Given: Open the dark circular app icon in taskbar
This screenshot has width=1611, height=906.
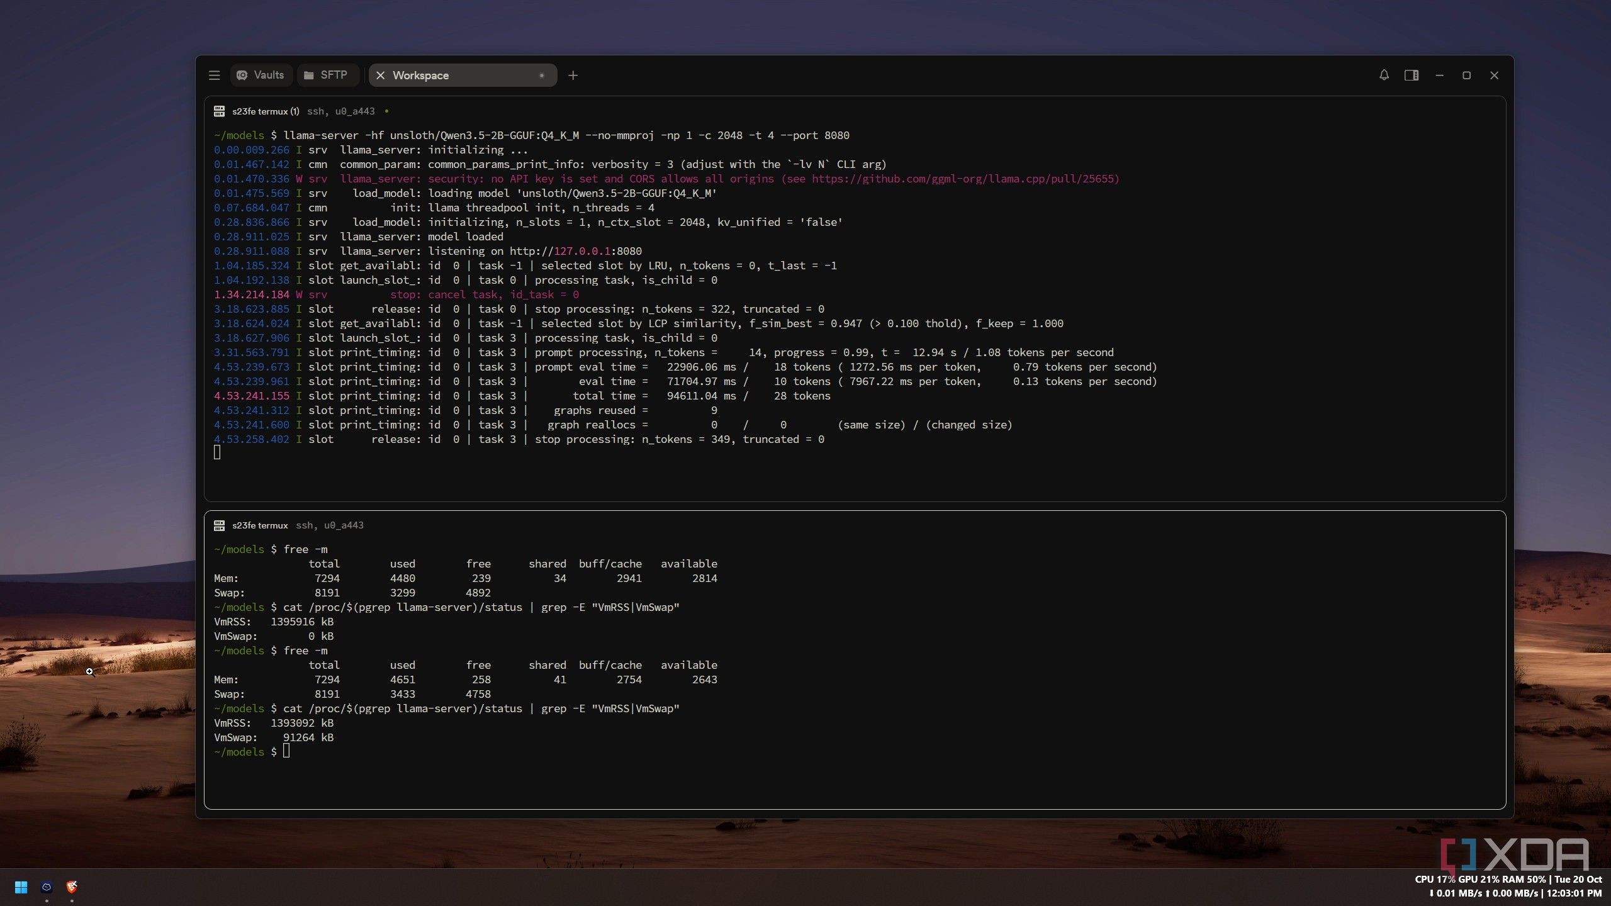Looking at the screenshot, I should [x=47, y=887].
